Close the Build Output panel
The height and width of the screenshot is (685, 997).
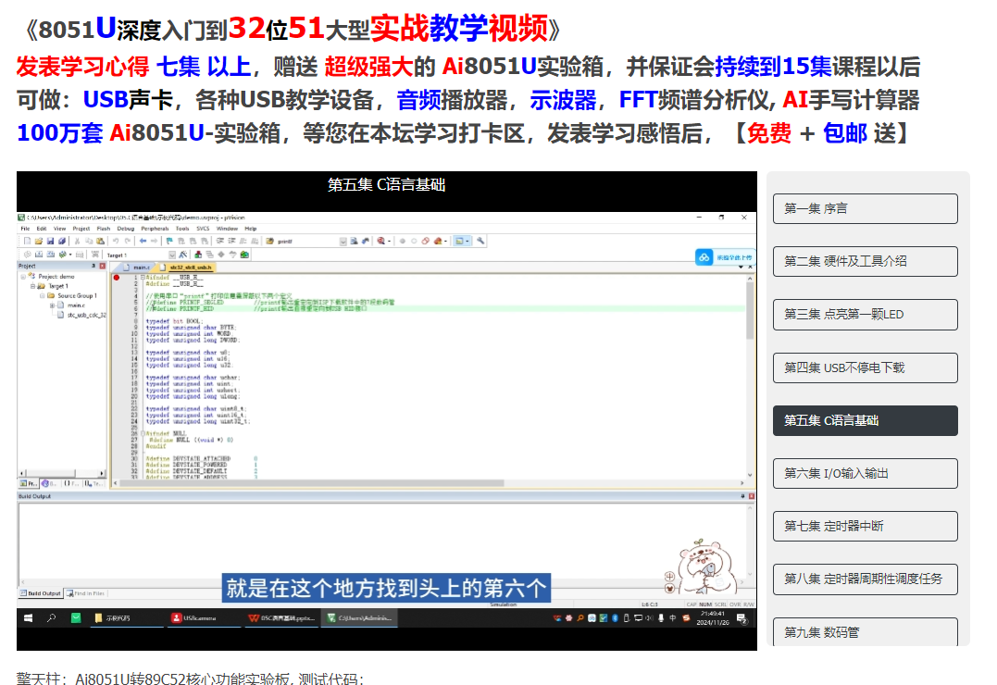(752, 496)
